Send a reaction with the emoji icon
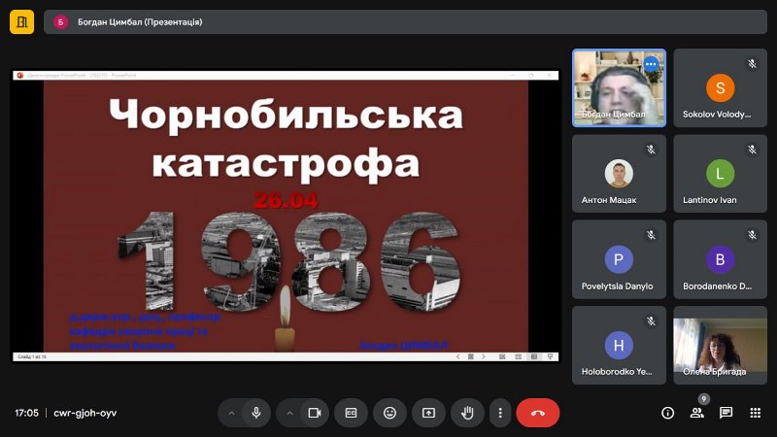Image resolution: width=777 pixels, height=437 pixels. [x=389, y=413]
